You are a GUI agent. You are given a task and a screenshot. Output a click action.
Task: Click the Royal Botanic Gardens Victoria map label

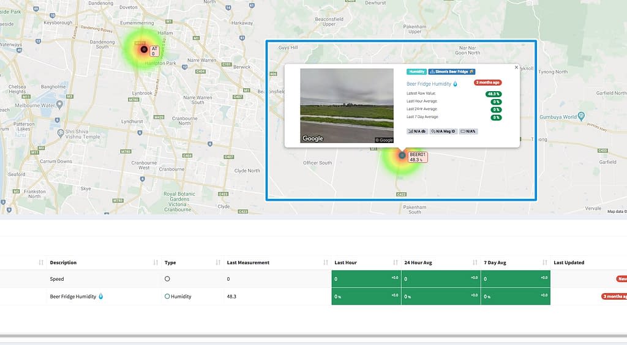[179, 202]
